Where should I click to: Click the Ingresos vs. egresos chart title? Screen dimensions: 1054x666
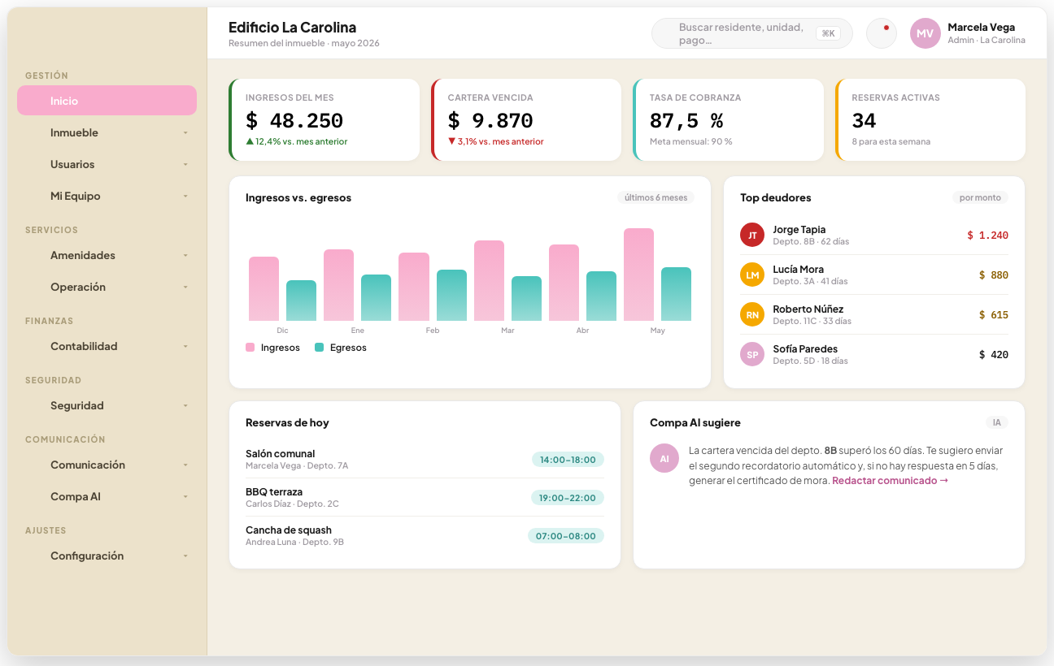tap(298, 197)
